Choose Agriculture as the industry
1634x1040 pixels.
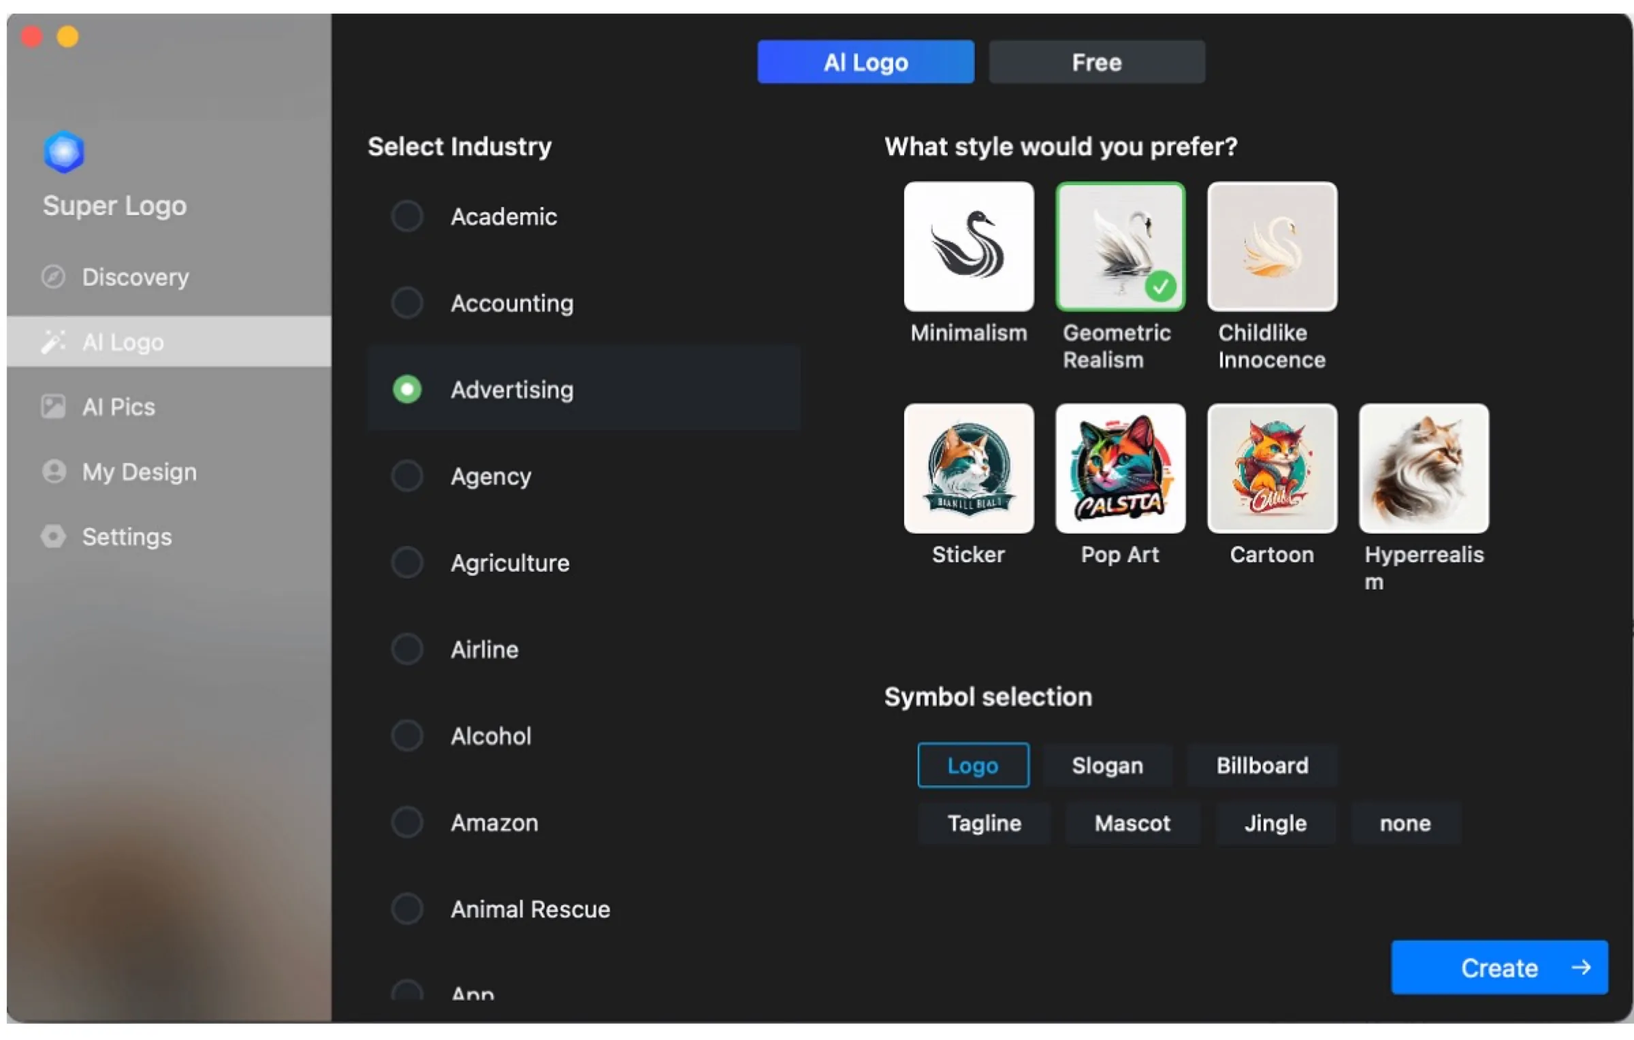tap(510, 563)
